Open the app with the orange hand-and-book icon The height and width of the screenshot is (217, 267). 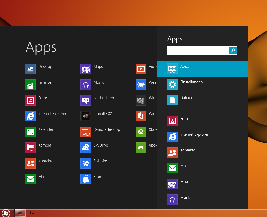click(x=141, y=116)
